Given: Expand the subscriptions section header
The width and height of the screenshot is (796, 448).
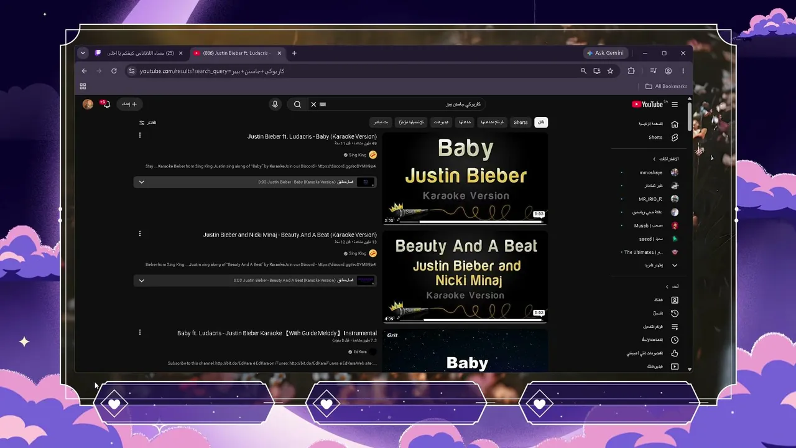Looking at the screenshot, I should pyautogui.click(x=666, y=159).
